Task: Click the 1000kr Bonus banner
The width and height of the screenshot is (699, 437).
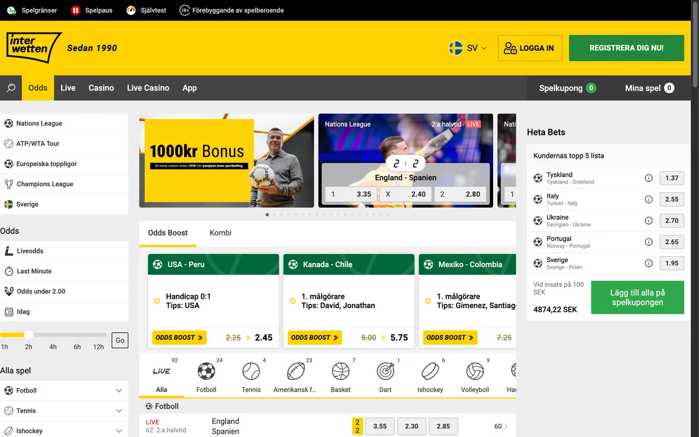Action: (227, 161)
